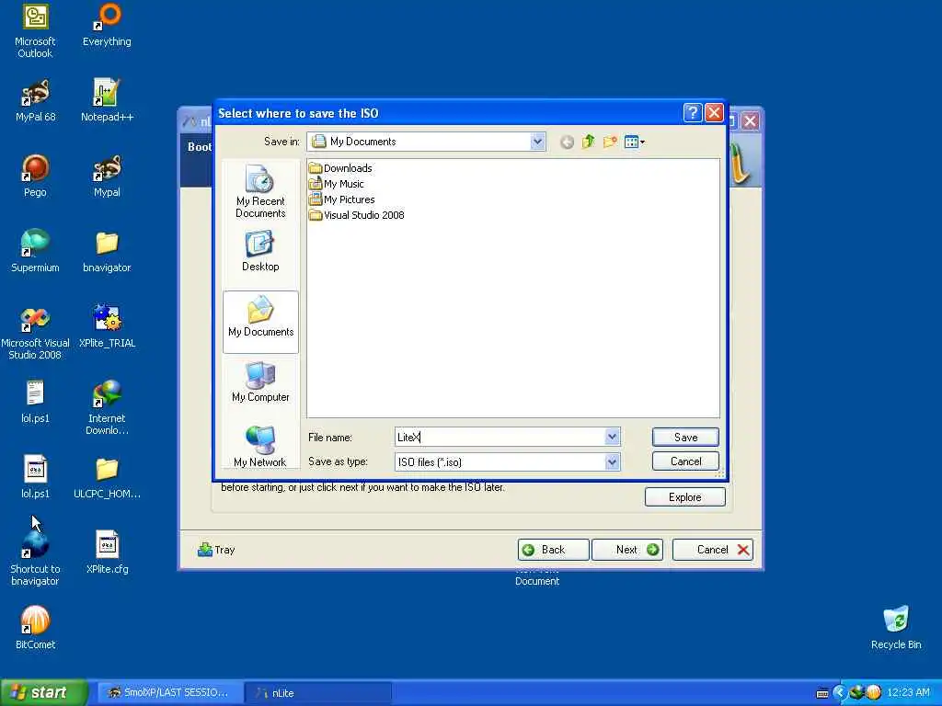Open My Computer in places bar
Viewport: 942px width, 706px height.
click(x=260, y=381)
